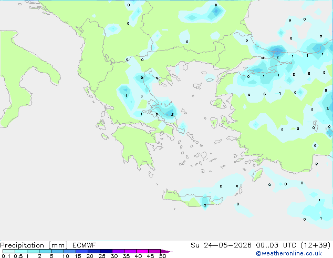Viewport: 333px width, 258px height.
Task: Select the legend swatch between 1 and 2
Action: click(33, 251)
